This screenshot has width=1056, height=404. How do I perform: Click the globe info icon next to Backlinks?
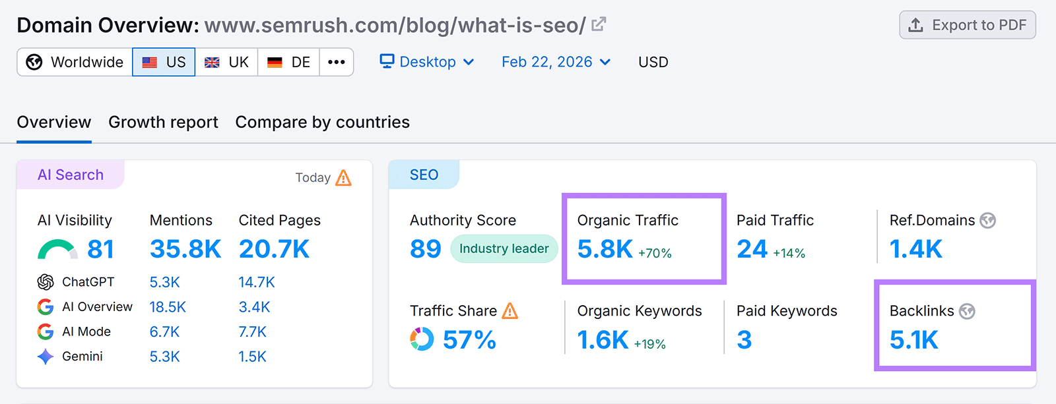(x=966, y=311)
